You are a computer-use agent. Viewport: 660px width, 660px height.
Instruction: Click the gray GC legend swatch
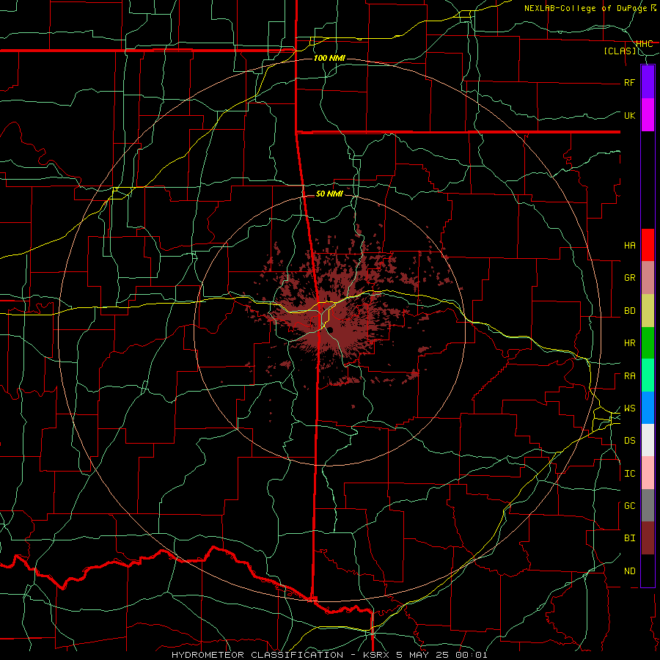(x=648, y=505)
